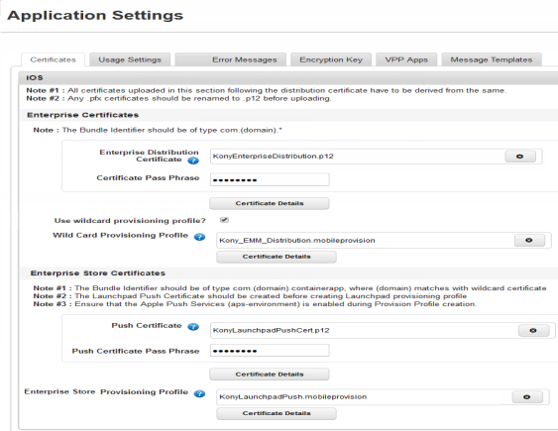Click the Certificate Pass Phrase field
This screenshot has height=431, width=558.
[x=270, y=179]
